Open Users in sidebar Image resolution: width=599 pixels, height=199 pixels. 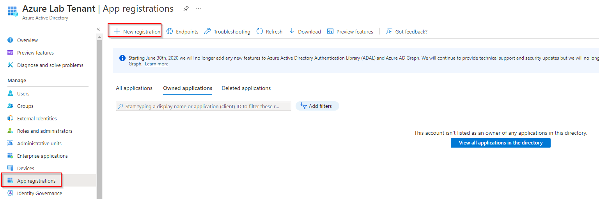pos(23,93)
